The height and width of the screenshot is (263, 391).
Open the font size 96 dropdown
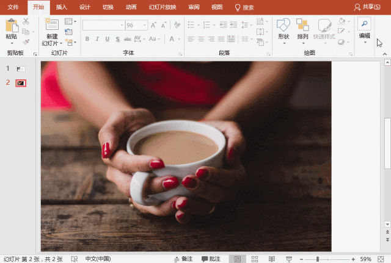144,25
